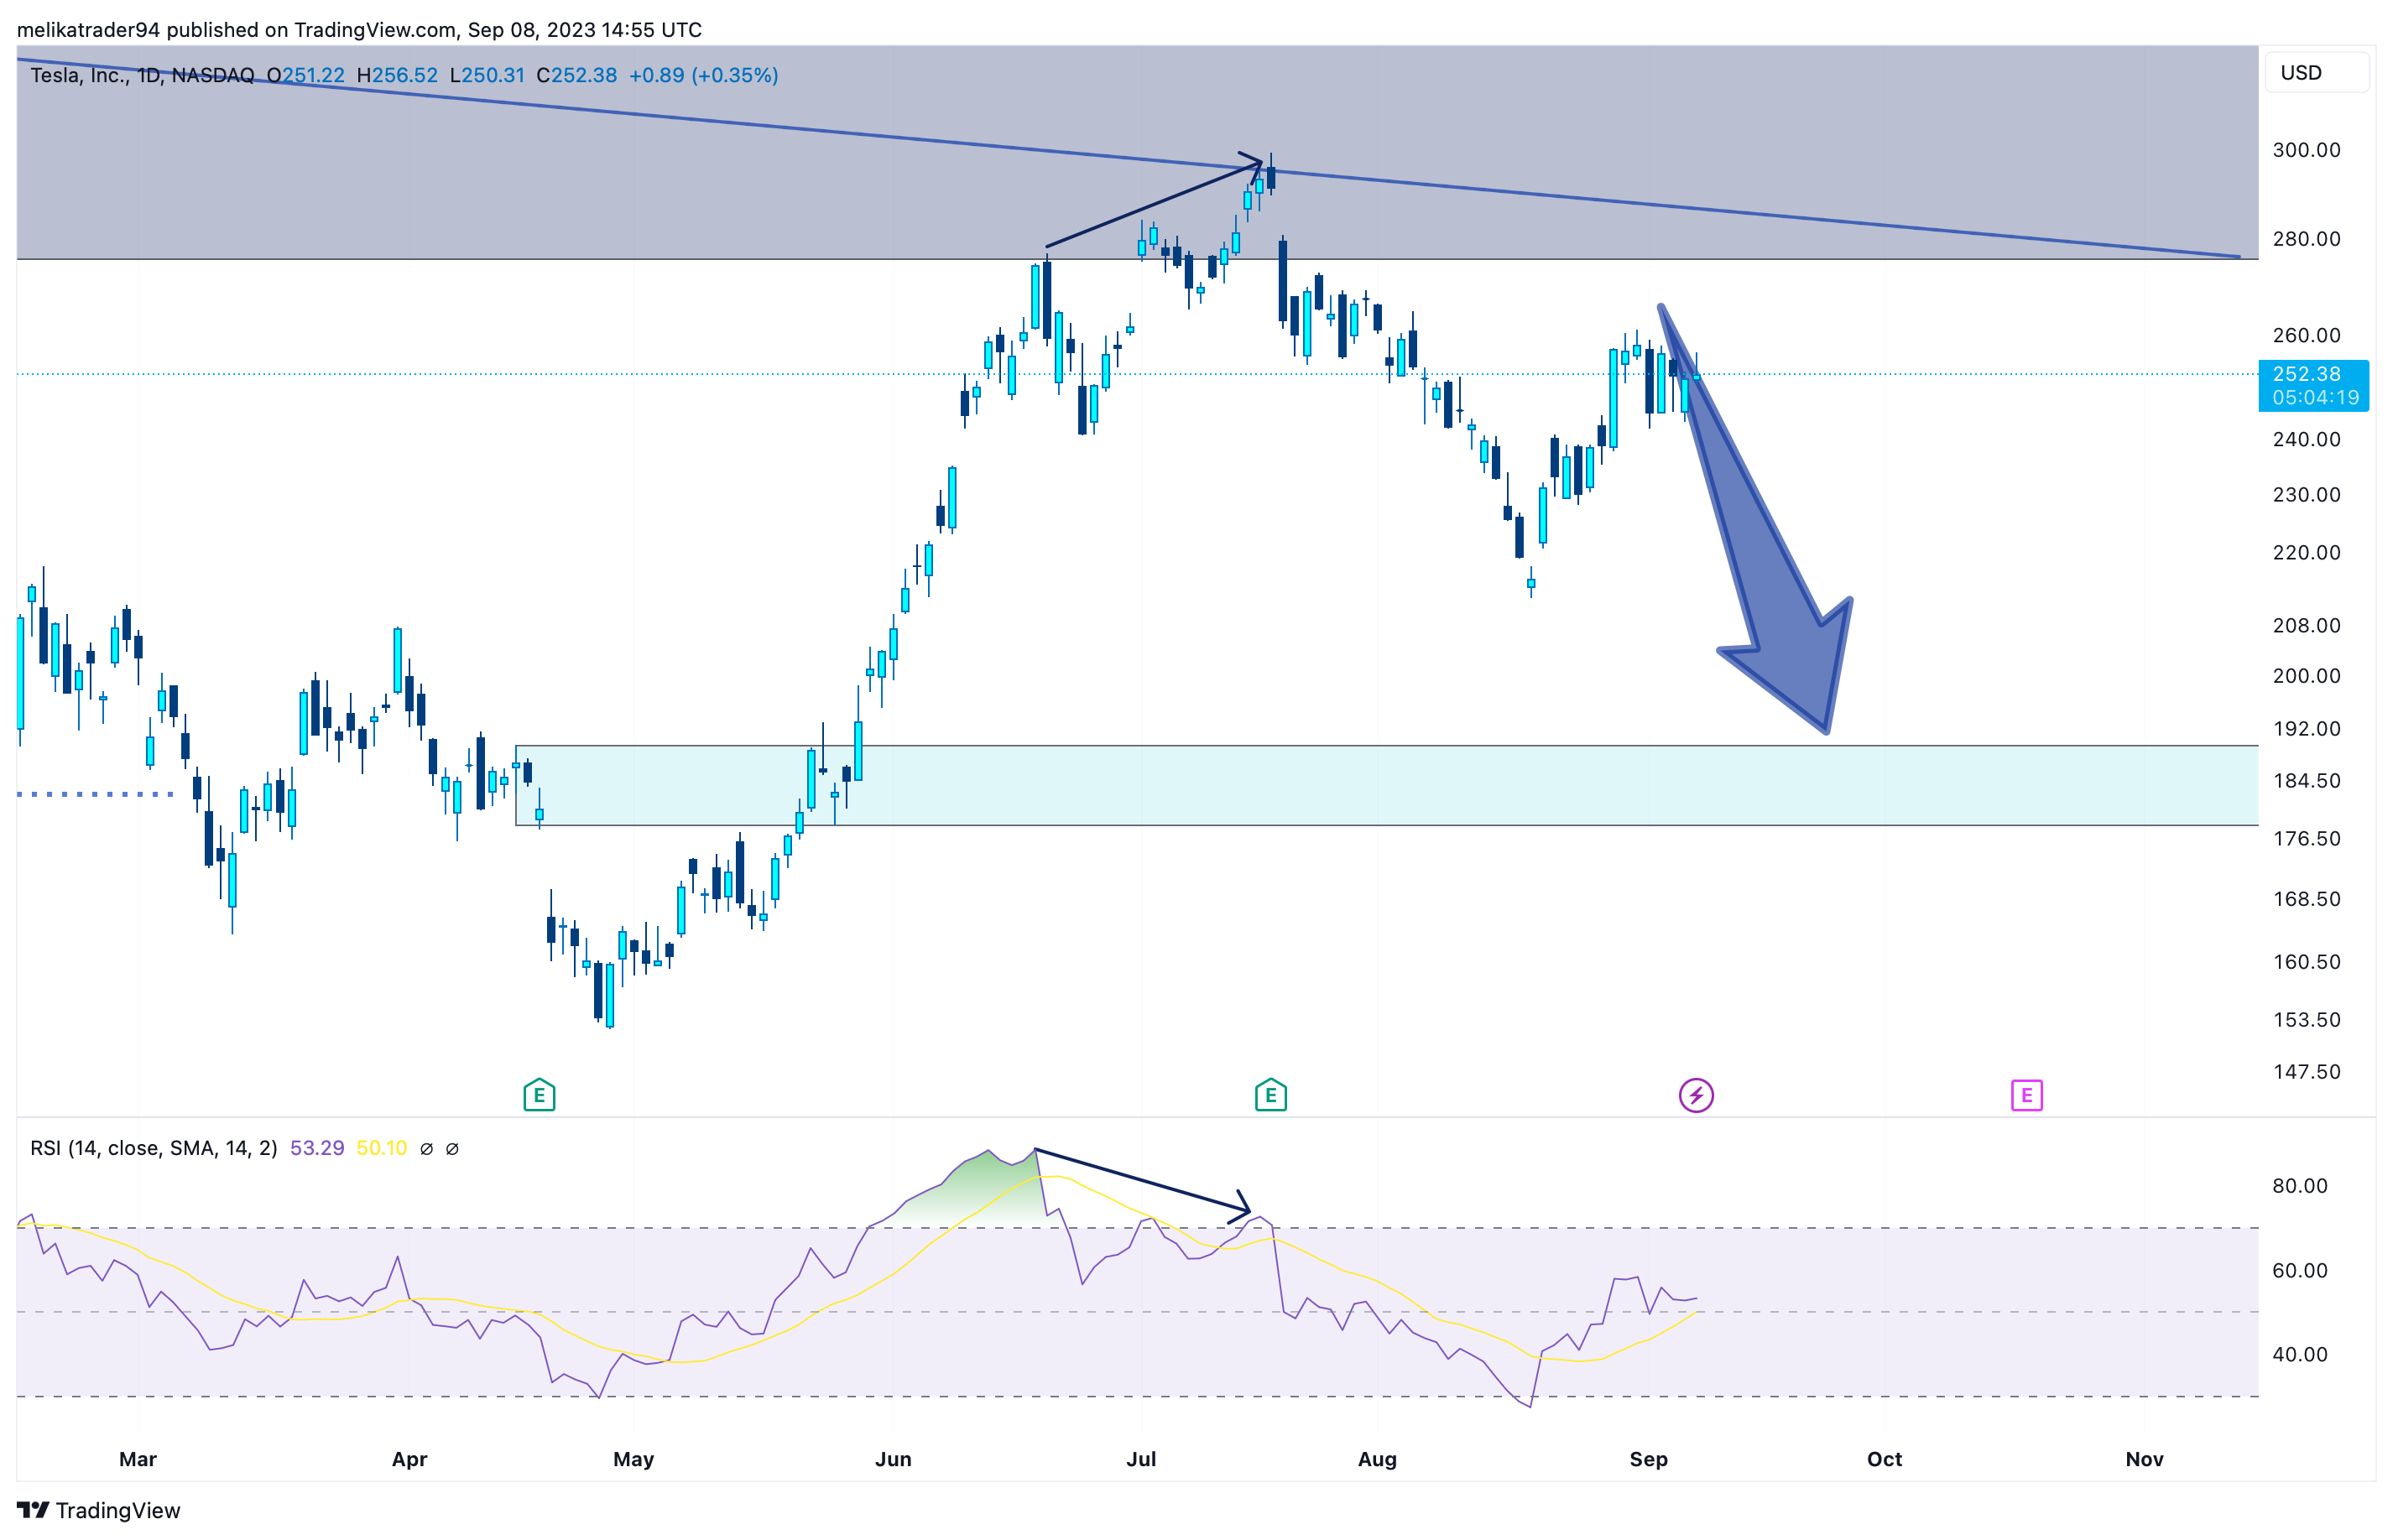Click the 220.00 price axis label

tap(2306, 553)
